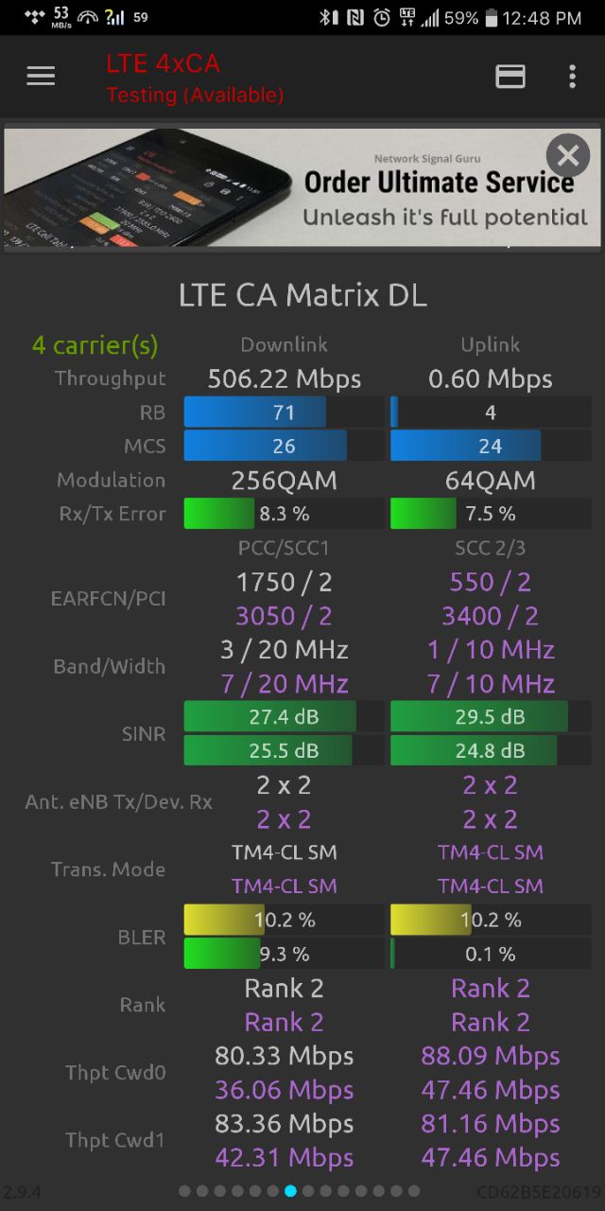The image size is (605, 1211).
Task: Tap the alarm clock status icon
Action: point(382,17)
